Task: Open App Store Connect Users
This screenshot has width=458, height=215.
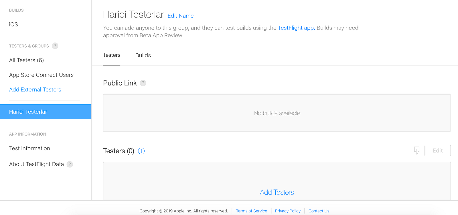Action: [x=41, y=75]
